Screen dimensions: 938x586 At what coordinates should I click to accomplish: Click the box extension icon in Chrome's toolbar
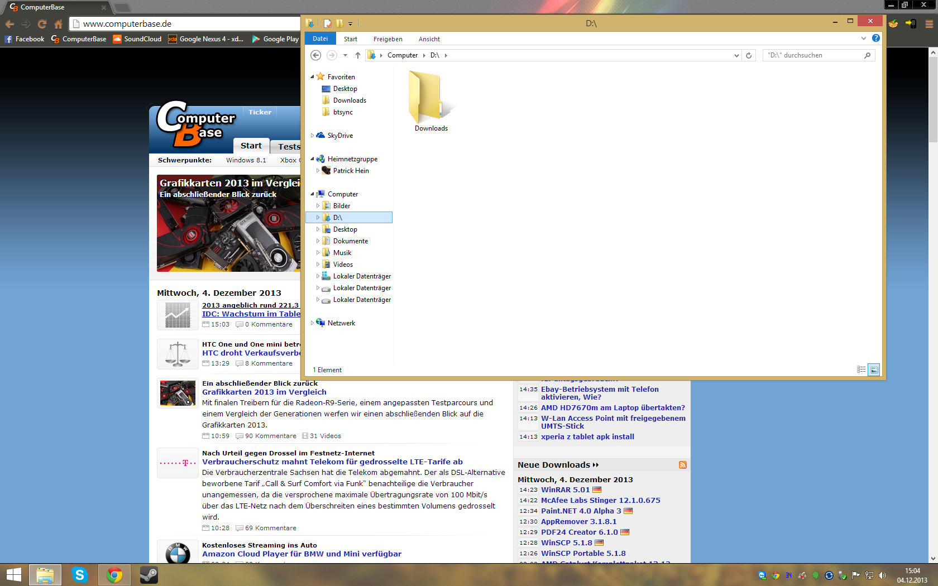pos(893,24)
